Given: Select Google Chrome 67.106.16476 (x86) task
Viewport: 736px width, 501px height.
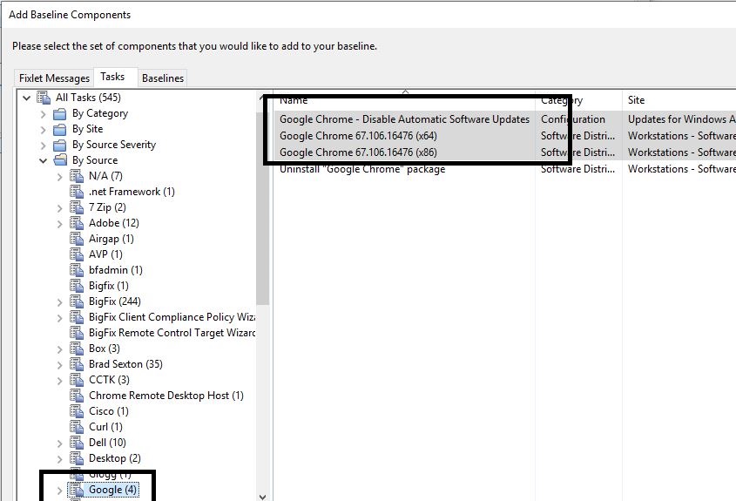Looking at the screenshot, I should (358, 152).
